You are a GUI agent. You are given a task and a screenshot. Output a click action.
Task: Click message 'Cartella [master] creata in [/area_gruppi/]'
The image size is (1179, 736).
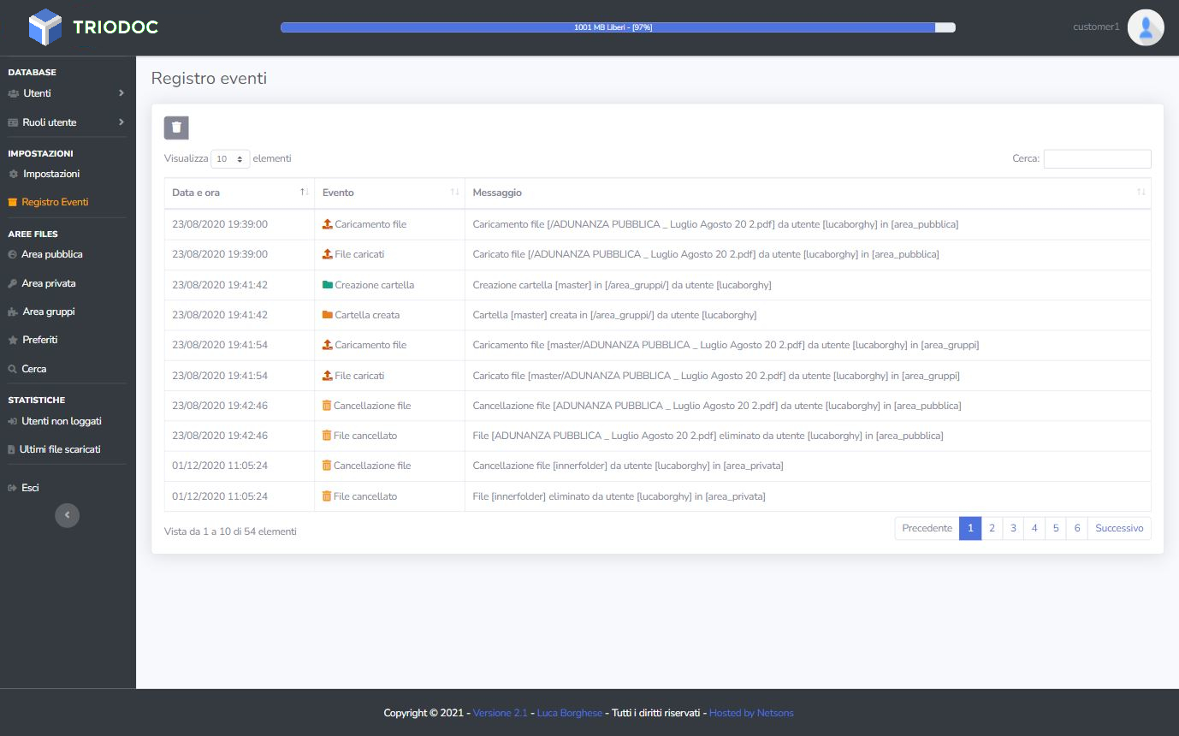(x=614, y=315)
